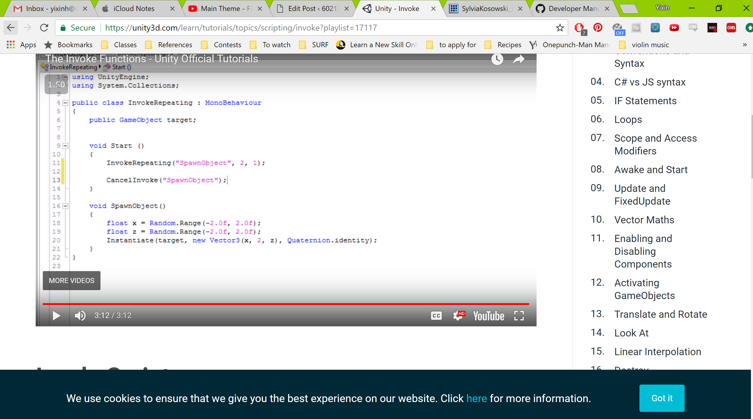Viewport: 753px width, 419px height.
Task: Open Onepunch-Man Manga bookmark
Action: click(570, 45)
